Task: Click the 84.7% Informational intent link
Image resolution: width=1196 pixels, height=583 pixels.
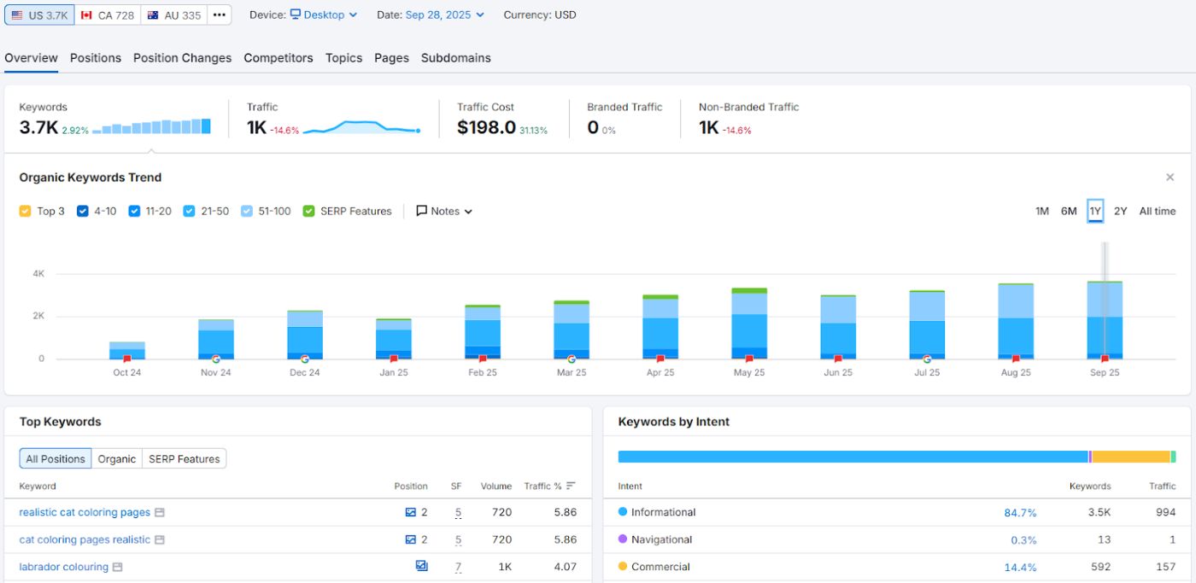Action: point(1020,513)
